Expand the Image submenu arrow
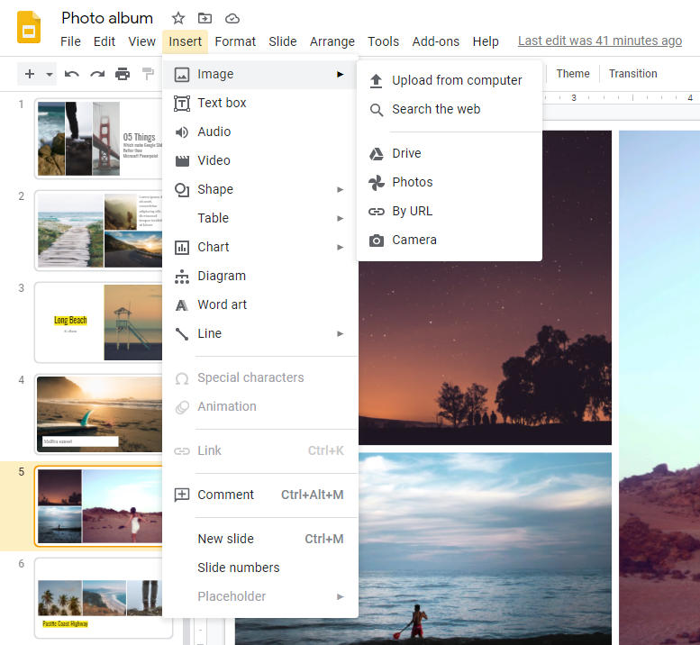This screenshot has width=700, height=645. pyautogui.click(x=341, y=74)
